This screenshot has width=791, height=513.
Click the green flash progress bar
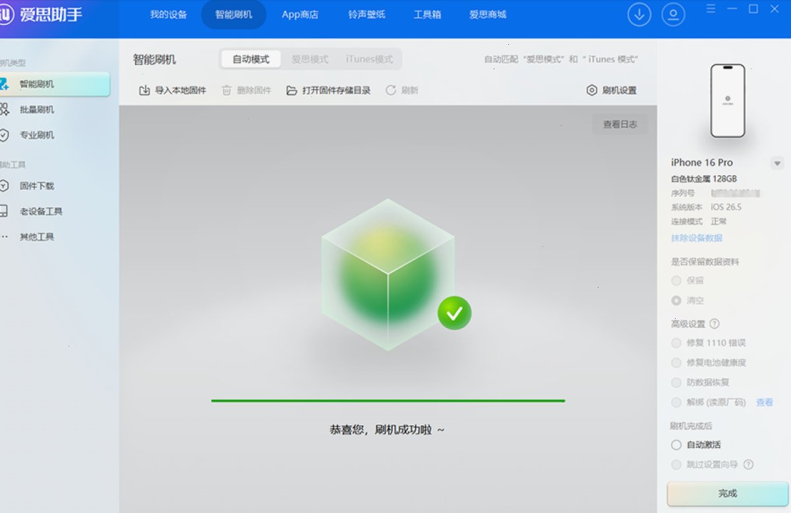[388, 400]
